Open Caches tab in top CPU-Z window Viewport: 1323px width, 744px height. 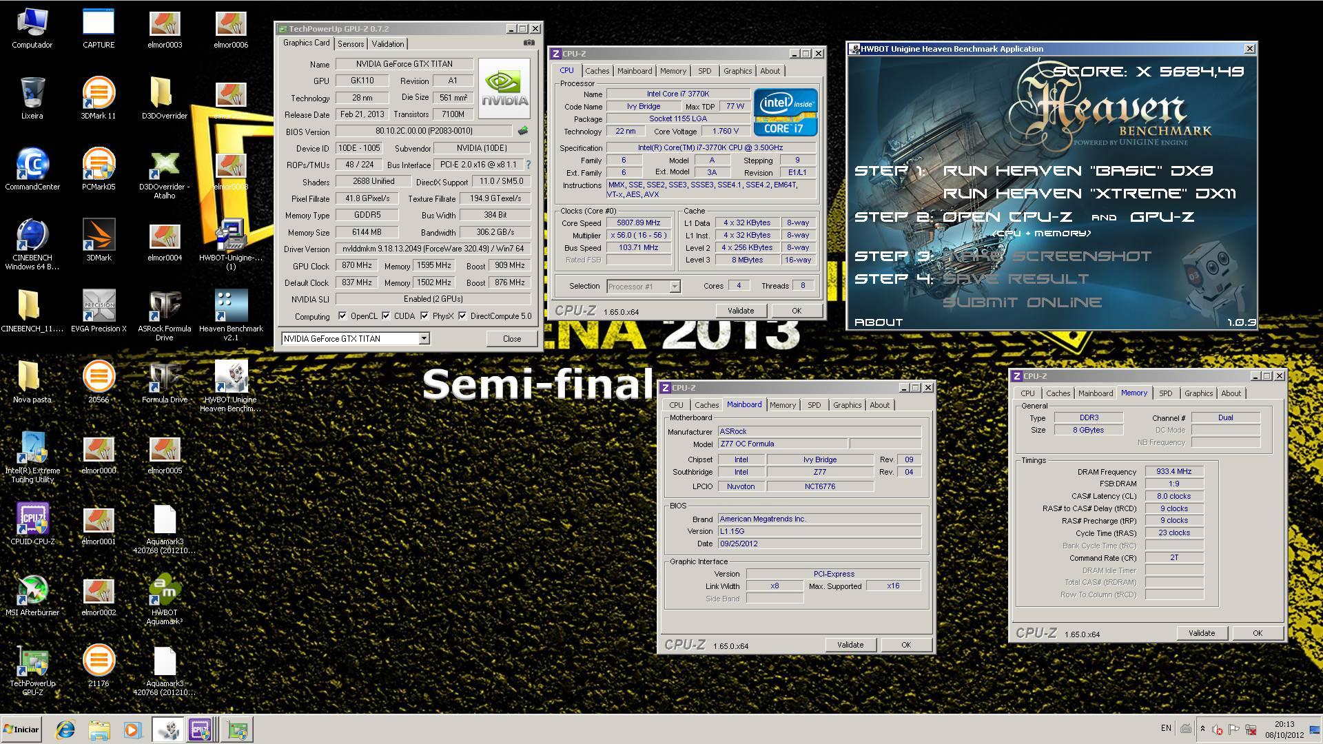[597, 71]
